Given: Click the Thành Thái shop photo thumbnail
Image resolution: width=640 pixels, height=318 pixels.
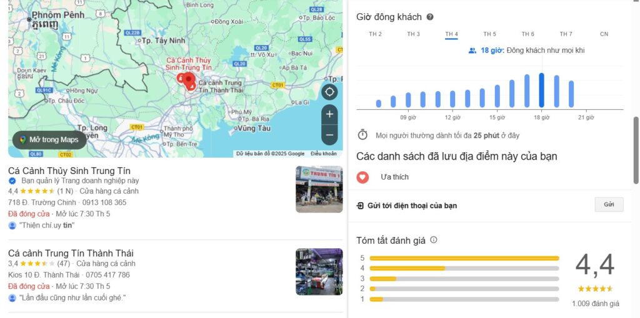Looking at the screenshot, I should (x=319, y=272).
